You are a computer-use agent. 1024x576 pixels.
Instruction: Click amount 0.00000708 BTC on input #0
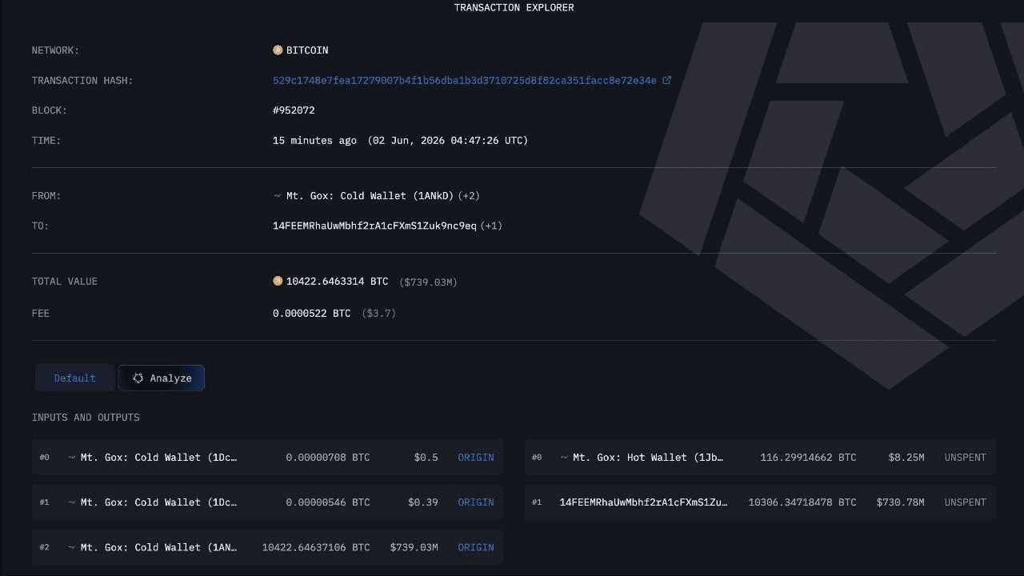pos(328,458)
